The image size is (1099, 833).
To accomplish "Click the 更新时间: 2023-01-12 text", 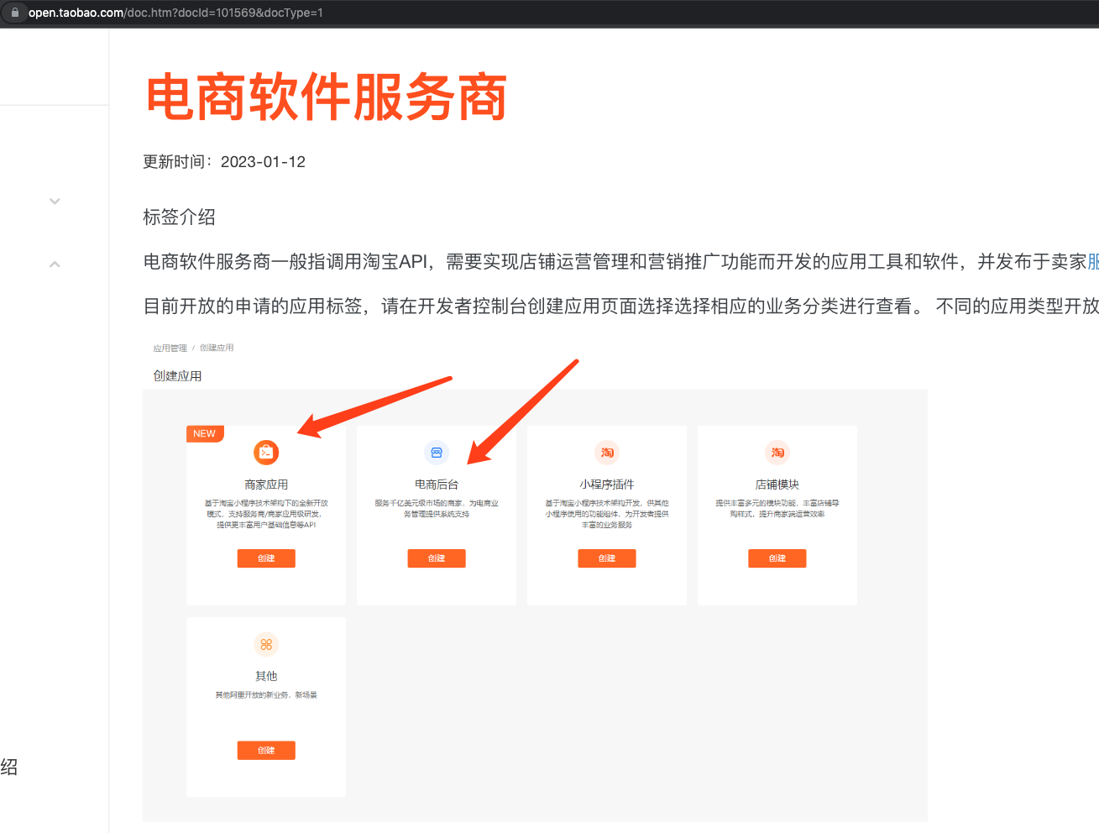I will [x=224, y=162].
